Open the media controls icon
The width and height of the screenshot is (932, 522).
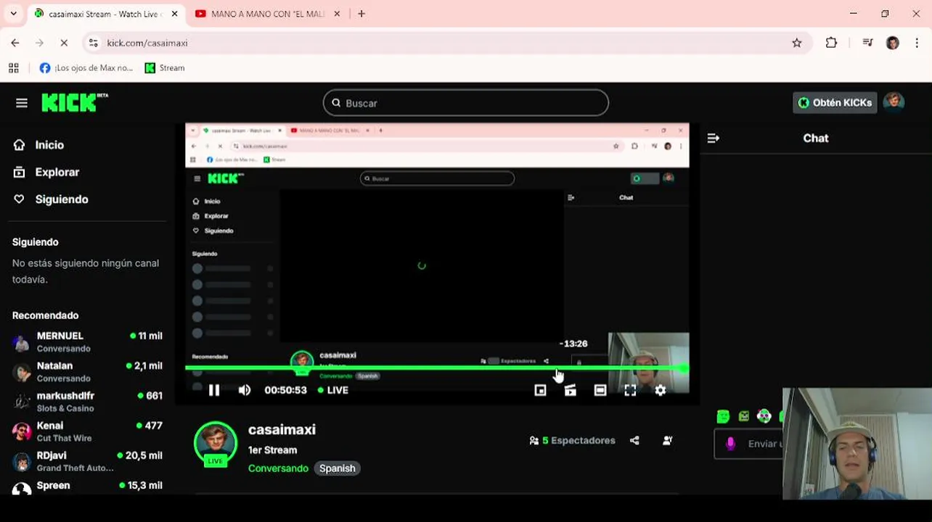867,43
